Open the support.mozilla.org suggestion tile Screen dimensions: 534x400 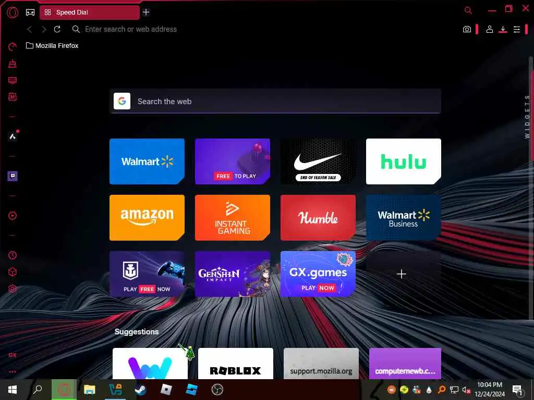[x=321, y=364]
